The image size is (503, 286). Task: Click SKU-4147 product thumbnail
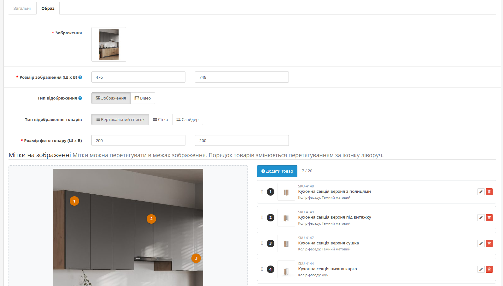[x=286, y=243]
